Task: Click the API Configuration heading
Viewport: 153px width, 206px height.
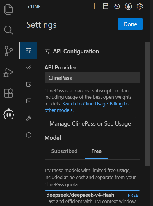Action: pyautogui.click(x=76, y=51)
